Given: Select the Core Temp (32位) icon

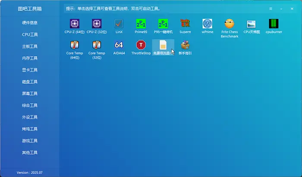Looking at the screenshot, I should (97, 45).
